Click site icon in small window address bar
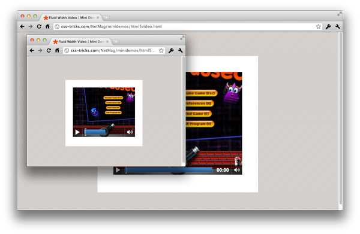Screen dimensions: 360x234 pos(67,50)
